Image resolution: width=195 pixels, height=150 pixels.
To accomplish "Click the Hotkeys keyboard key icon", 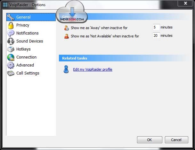I will (x=11, y=49).
